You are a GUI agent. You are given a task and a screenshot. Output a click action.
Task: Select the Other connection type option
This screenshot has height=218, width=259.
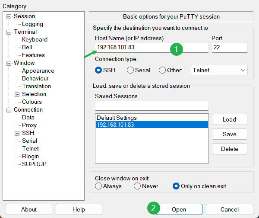[162, 70]
